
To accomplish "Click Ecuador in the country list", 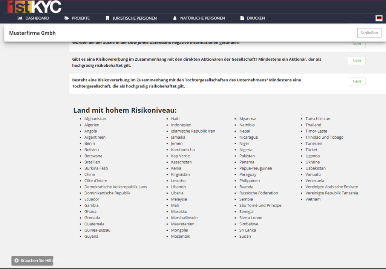I will click(92, 199).
